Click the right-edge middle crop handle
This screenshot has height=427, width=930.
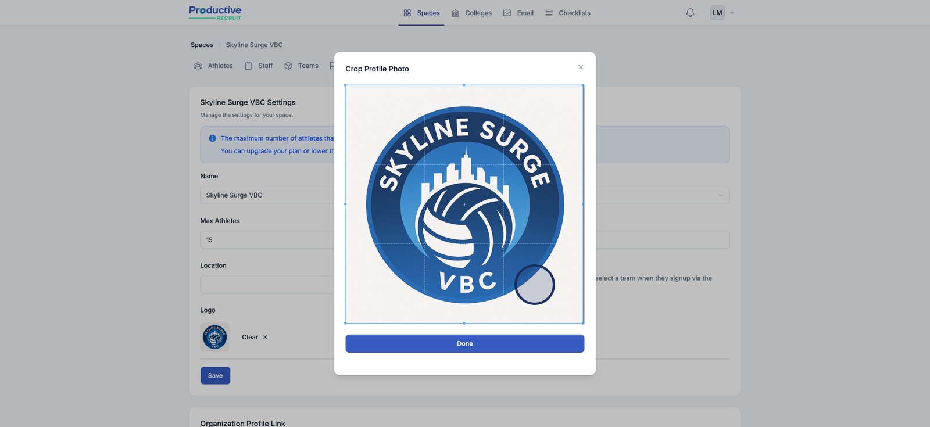coord(583,204)
